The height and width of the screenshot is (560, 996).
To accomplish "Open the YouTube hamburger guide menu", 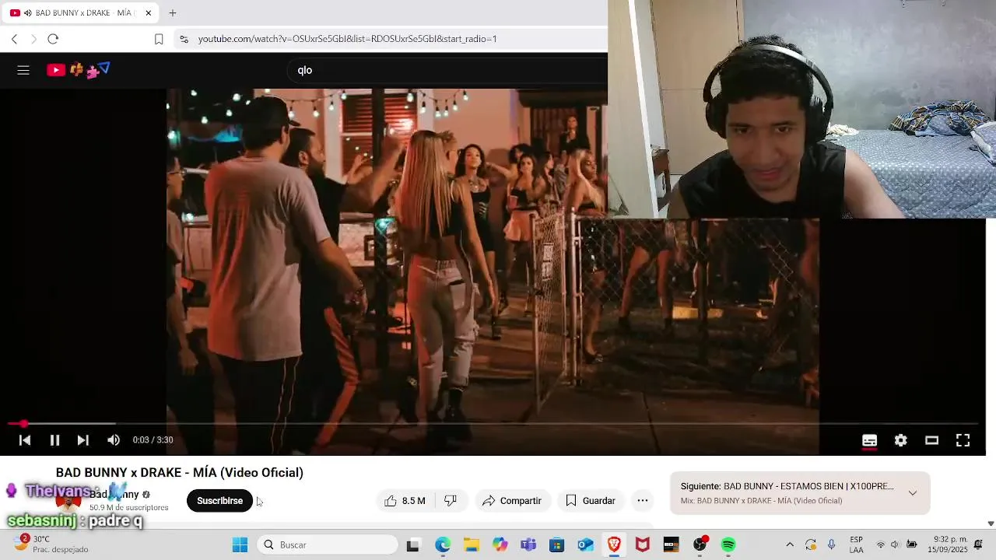I will click(x=23, y=70).
